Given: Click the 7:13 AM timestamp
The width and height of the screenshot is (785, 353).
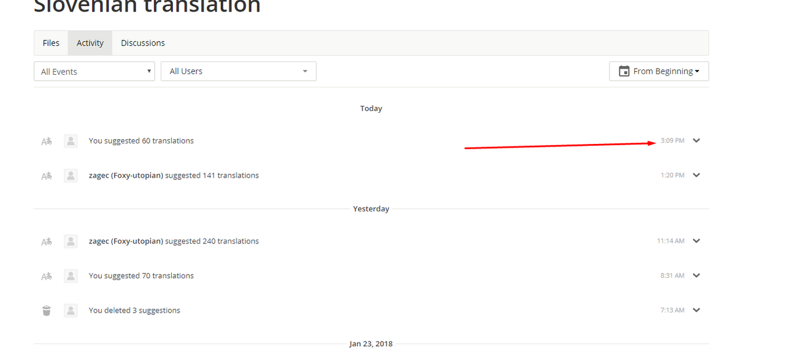Looking at the screenshot, I should (672, 310).
